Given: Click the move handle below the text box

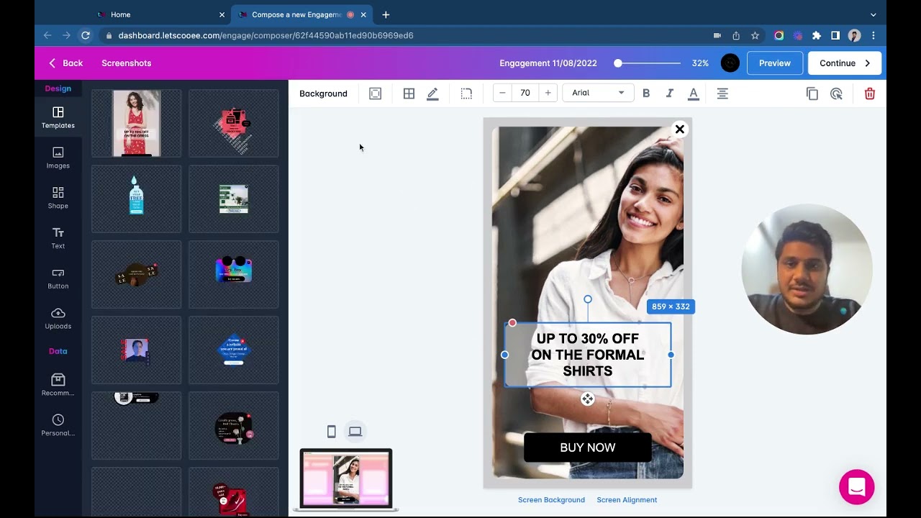Looking at the screenshot, I should point(588,399).
